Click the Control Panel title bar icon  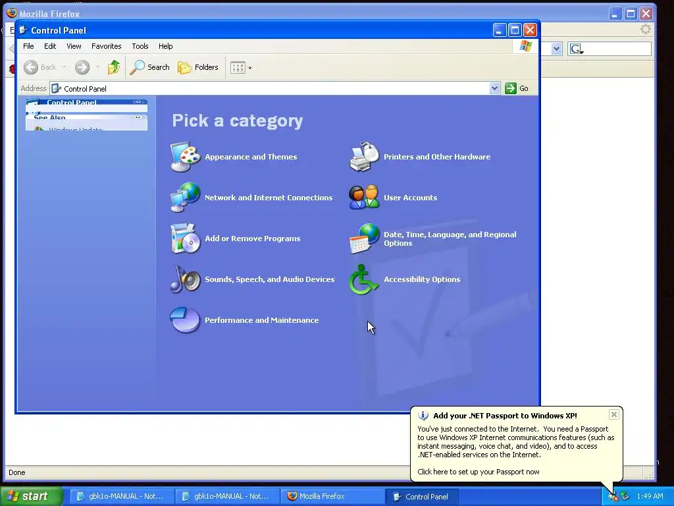pos(24,30)
